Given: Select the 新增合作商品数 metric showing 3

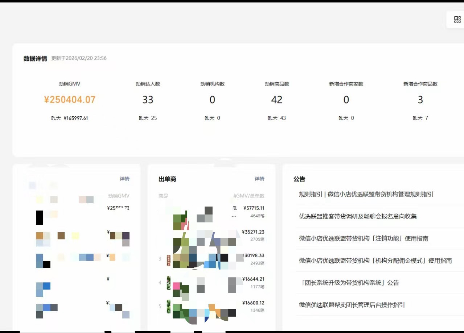Looking at the screenshot, I should pyautogui.click(x=420, y=100).
